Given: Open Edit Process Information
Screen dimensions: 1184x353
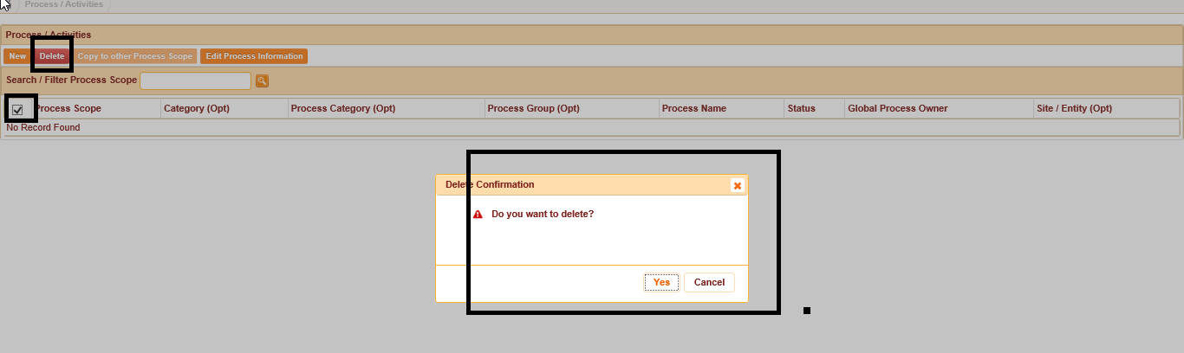Looking at the screenshot, I should click(x=254, y=56).
